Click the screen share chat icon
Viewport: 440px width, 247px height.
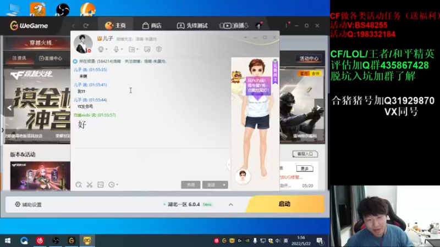[147, 49]
